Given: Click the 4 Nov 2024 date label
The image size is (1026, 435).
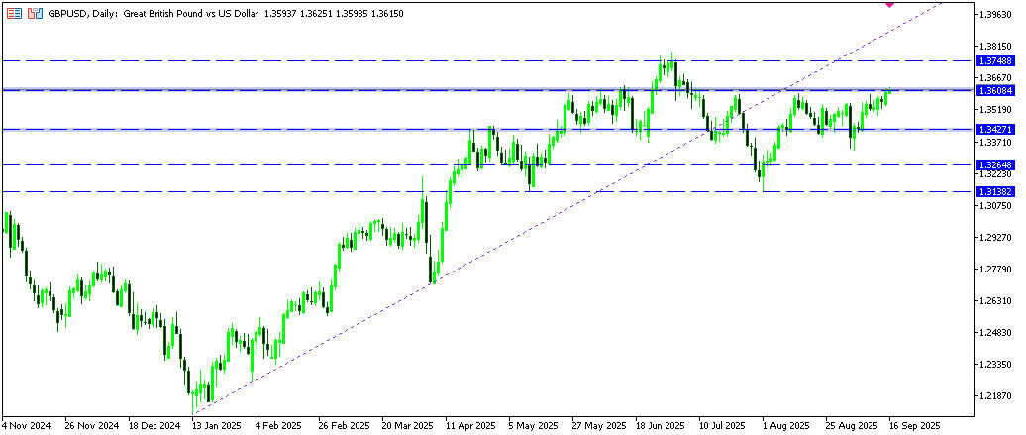Looking at the screenshot, I should [x=26, y=424].
